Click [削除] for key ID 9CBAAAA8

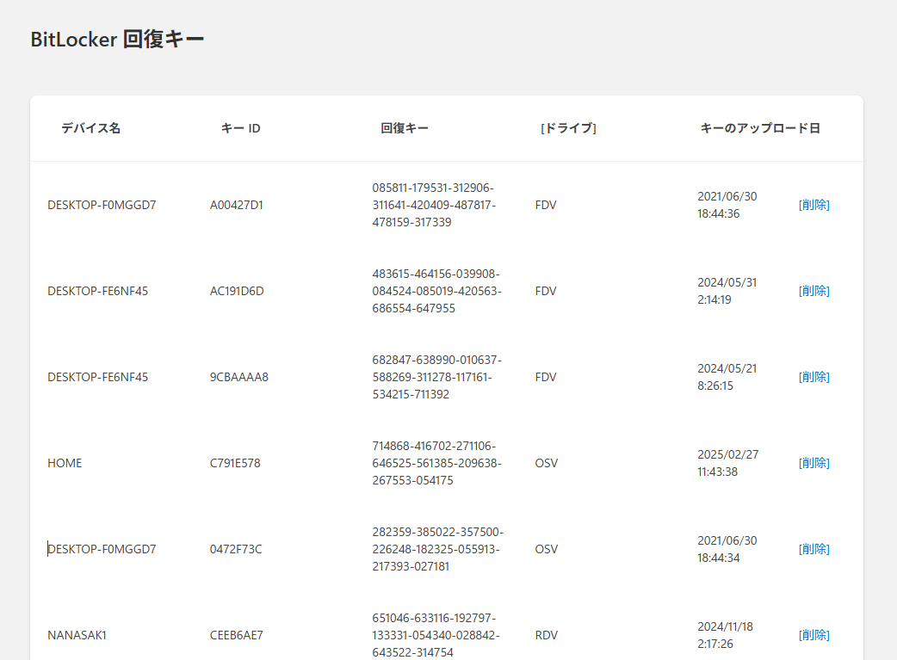point(813,376)
